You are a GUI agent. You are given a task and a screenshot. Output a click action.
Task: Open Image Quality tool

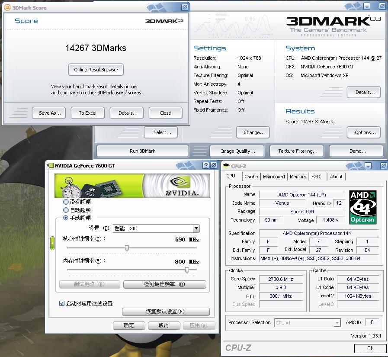tap(237, 151)
